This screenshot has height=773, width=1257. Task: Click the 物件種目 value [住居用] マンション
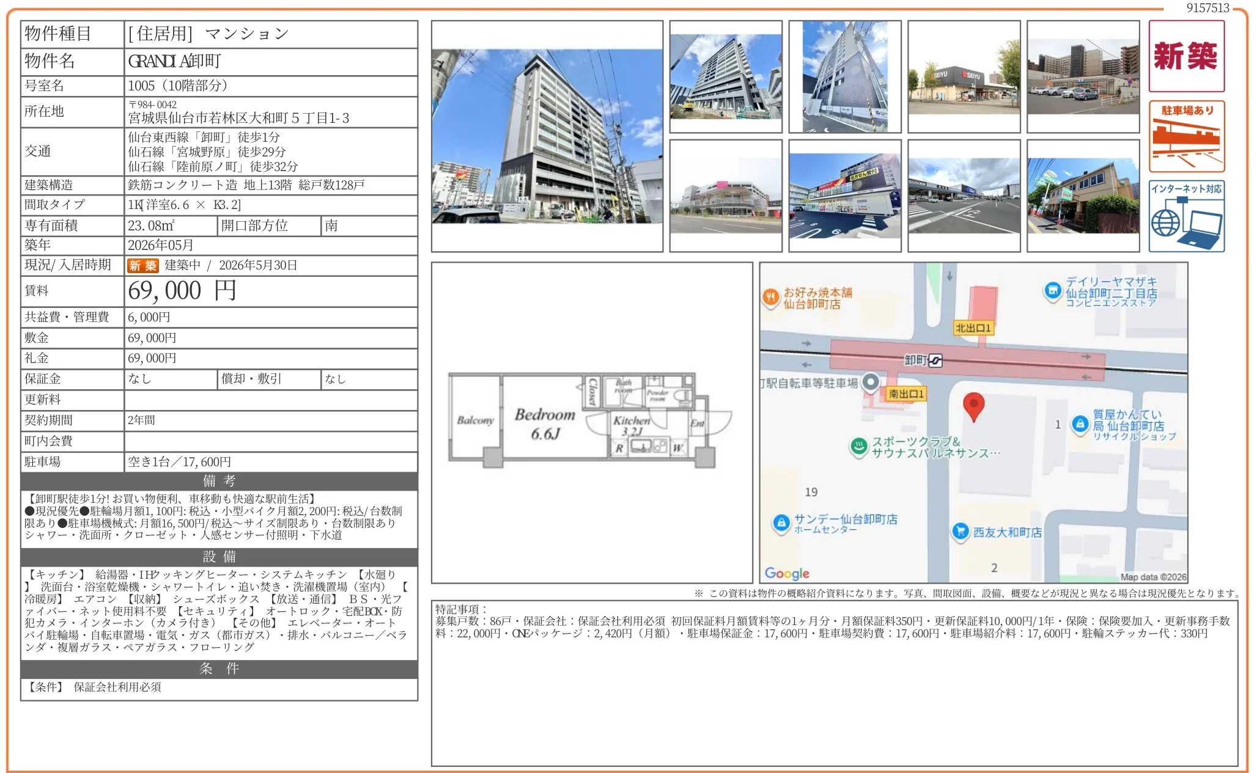[x=208, y=34]
